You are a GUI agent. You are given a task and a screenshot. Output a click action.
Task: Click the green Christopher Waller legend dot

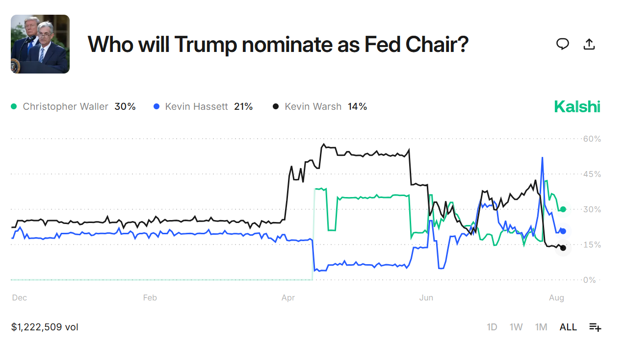pyautogui.click(x=14, y=106)
